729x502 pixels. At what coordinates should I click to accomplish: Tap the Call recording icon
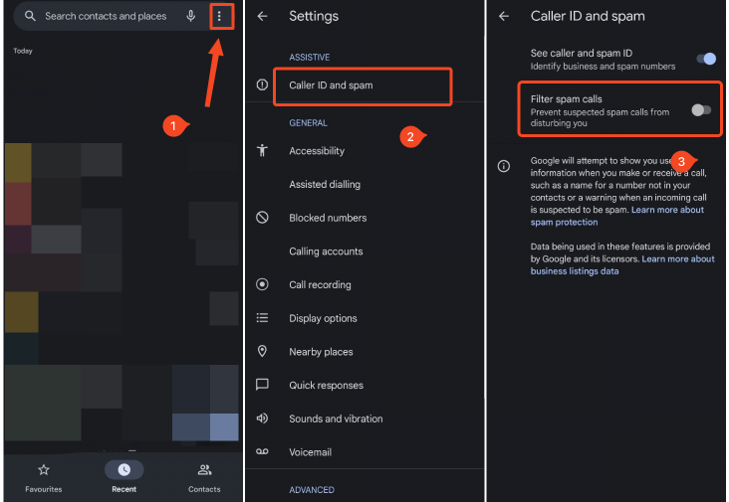(262, 284)
